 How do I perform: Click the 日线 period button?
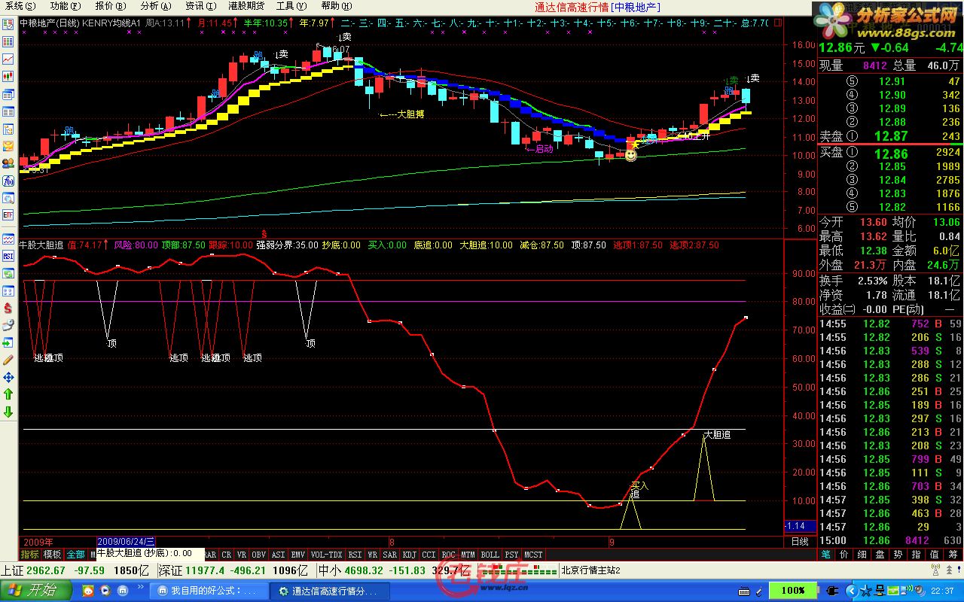[x=800, y=541]
